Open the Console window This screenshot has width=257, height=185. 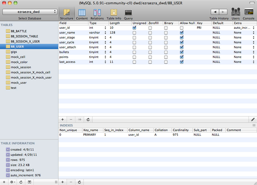click(x=248, y=14)
